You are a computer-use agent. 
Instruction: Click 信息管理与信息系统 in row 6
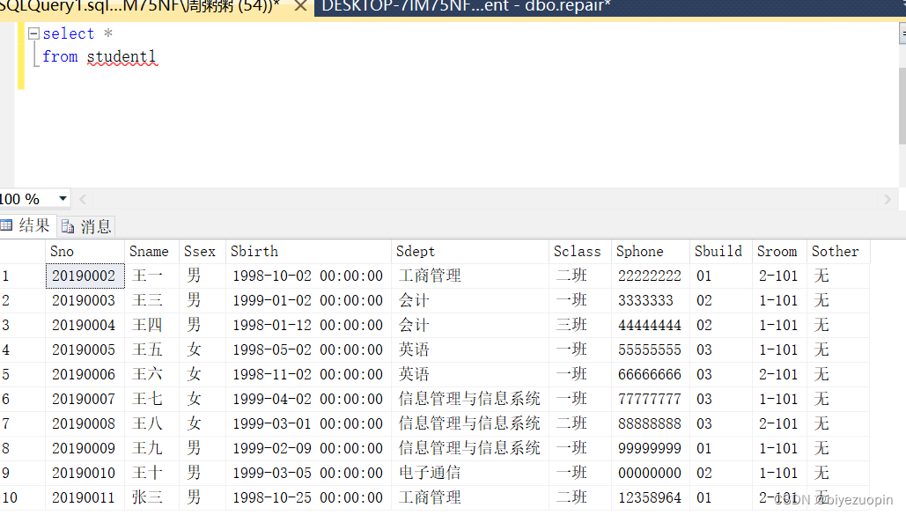(470, 399)
